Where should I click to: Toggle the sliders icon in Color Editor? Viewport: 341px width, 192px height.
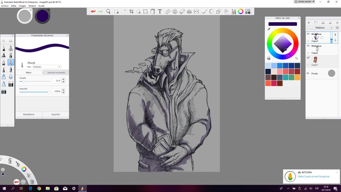pyautogui.click(x=297, y=58)
